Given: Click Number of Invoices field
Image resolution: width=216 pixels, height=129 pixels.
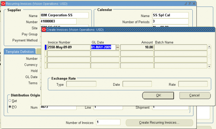Looking at the screenshot, I should (108, 122).
